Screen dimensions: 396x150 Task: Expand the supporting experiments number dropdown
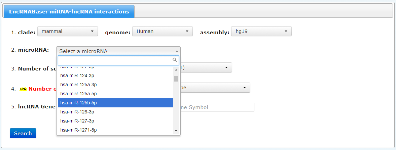(206, 67)
